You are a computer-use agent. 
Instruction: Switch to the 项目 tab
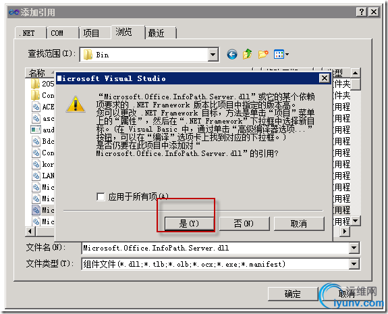click(95, 33)
